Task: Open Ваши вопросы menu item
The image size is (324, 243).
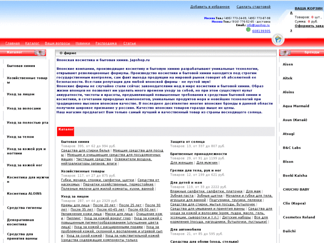Action: tap(57, 43)
